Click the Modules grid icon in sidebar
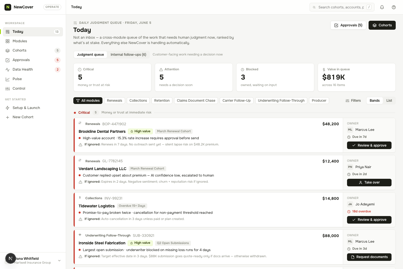The width and height of the screenshot is (403, 269). coord(8,41)
